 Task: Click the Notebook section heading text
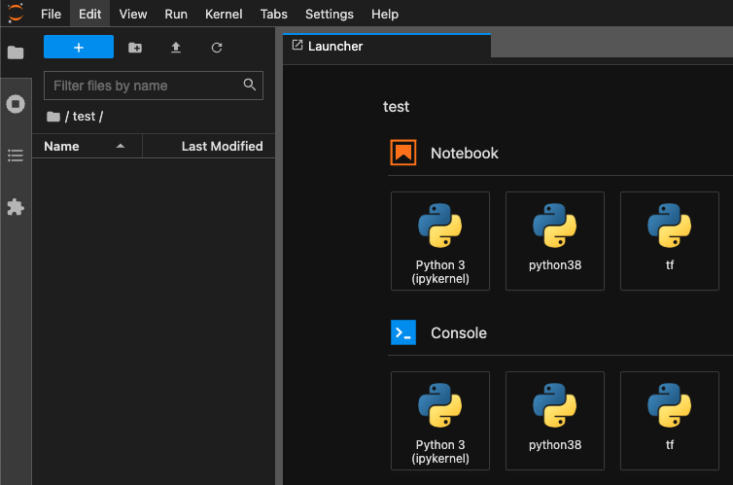click(465, 154)
